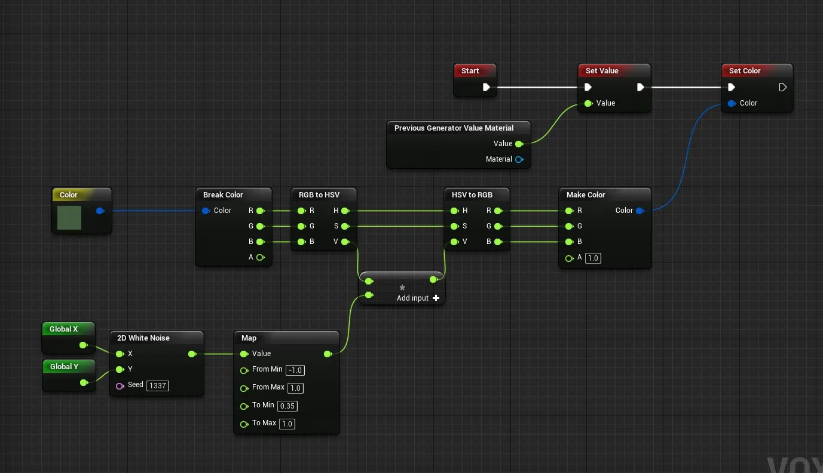Click the Material output pin on Previous Generator

tap(519, 159)
